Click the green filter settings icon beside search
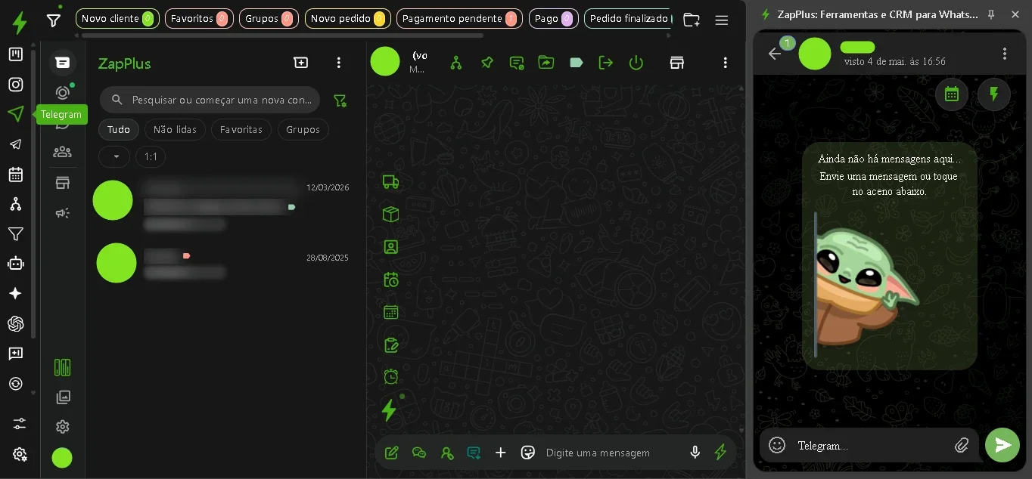This screenshot has width=1032, height=479. [340, 100]
